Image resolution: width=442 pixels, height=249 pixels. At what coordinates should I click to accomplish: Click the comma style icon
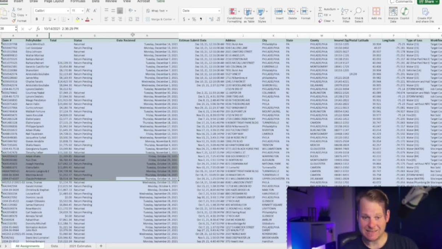201,19
